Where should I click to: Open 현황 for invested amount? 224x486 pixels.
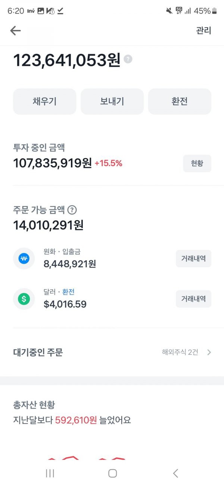coord(197,163)
